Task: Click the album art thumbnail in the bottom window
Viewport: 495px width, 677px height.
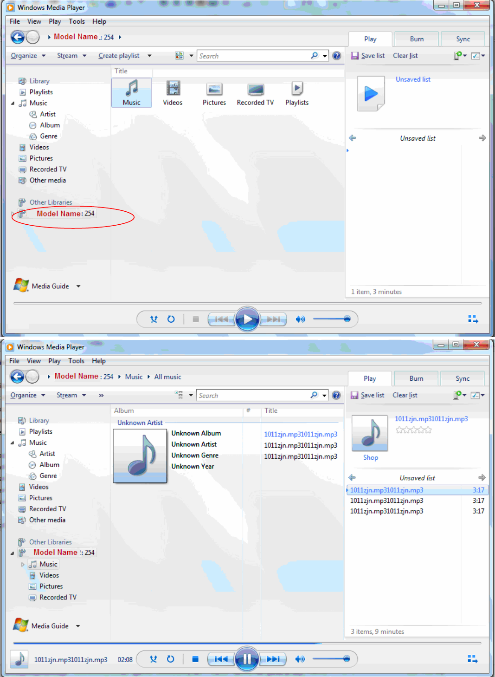Action: [x=140, y=456]
